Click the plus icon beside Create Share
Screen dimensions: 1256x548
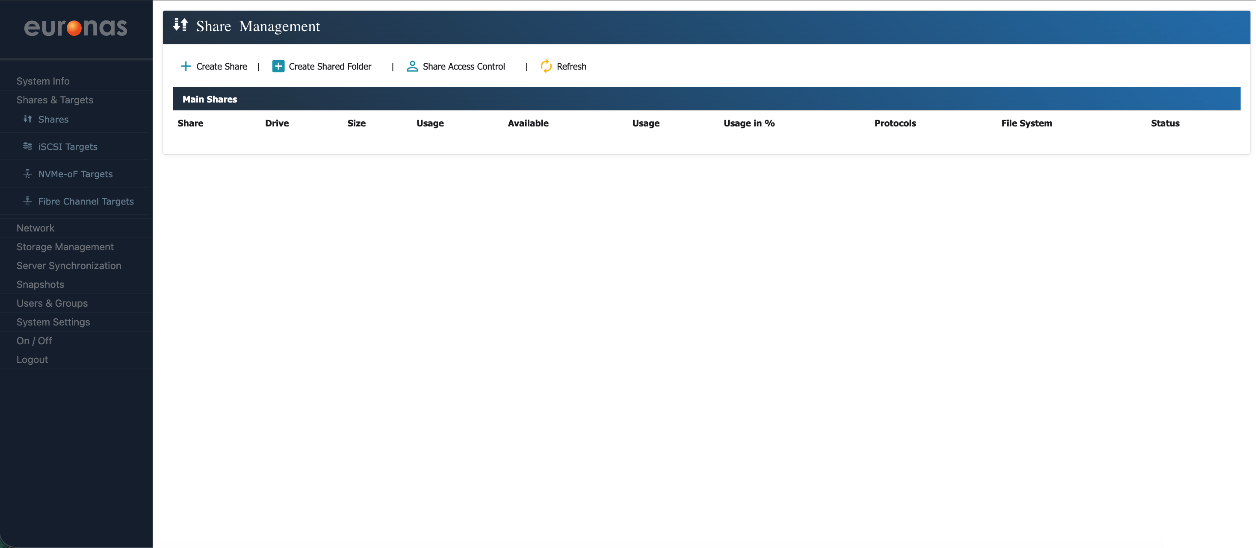[185, 66]
